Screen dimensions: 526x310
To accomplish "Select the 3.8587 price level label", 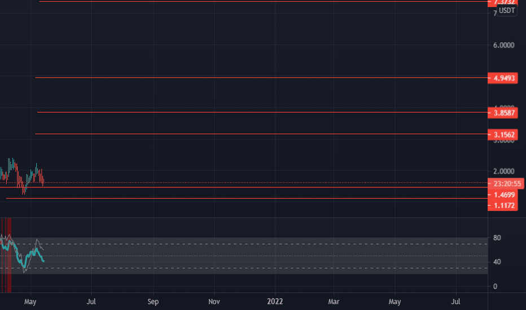I will click(x=502, y=113).
